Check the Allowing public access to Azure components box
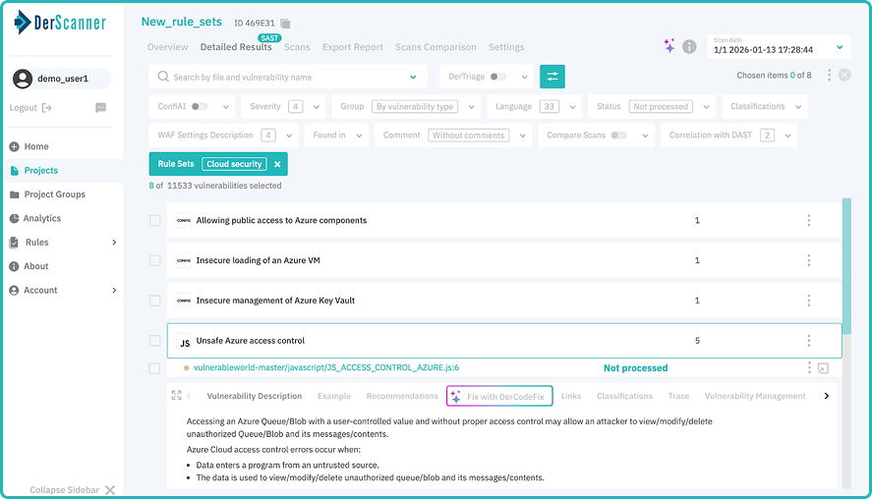The height and width of the screenshot is (499, 872). click(155, 221)
